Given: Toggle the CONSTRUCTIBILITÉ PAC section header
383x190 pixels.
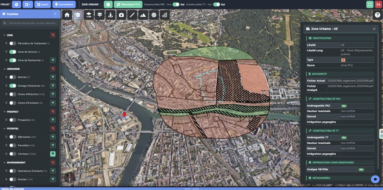Looking at the screenshot, I should [340, 99].
